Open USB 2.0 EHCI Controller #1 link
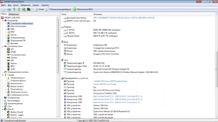The width and height of the screenshot is (218, 122). [x=118, y=96]
